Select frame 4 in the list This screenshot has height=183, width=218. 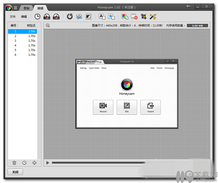click(x=22, y=45)
